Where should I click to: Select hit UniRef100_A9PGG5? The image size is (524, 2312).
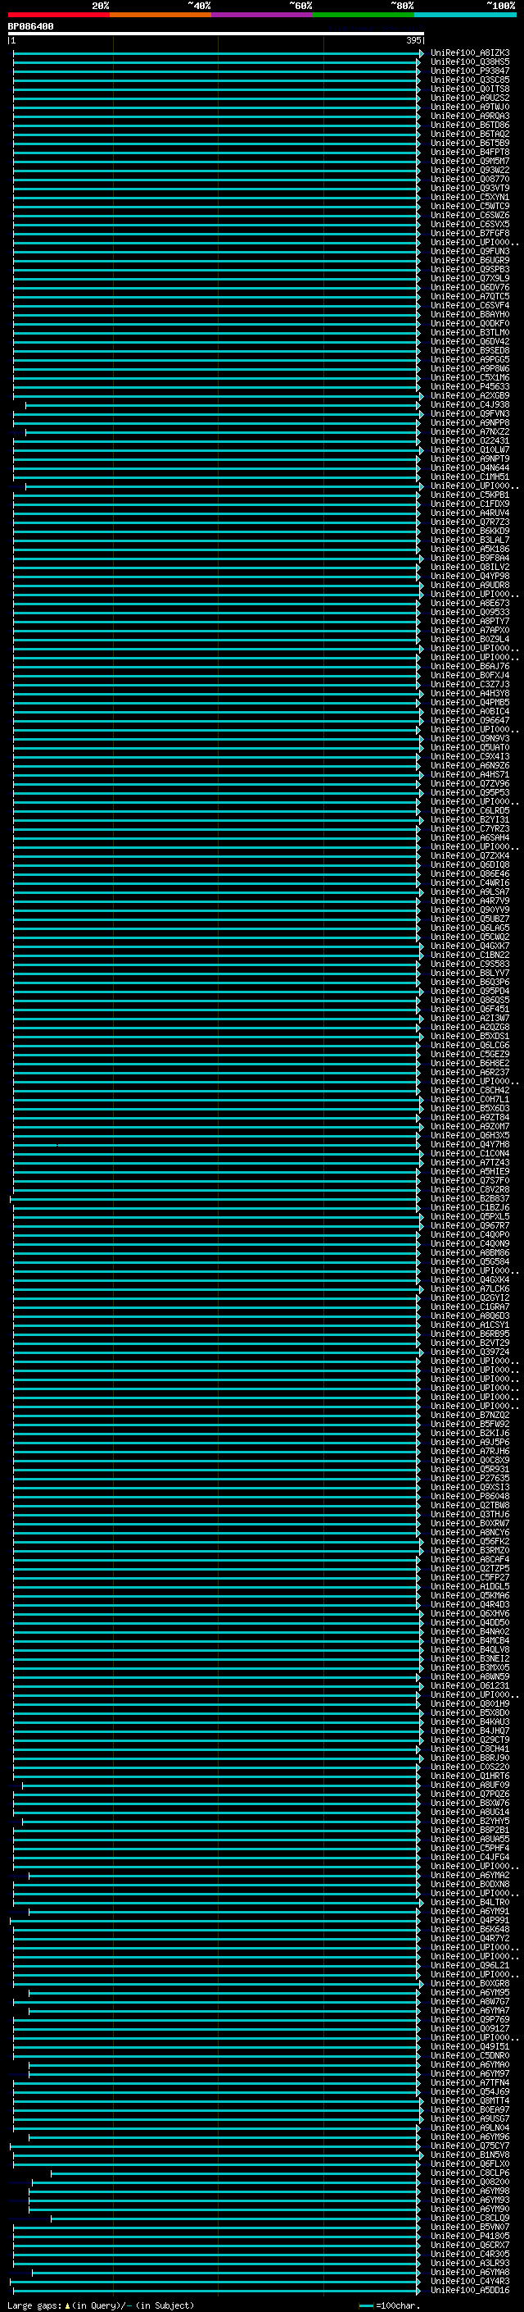pos(470,360)
